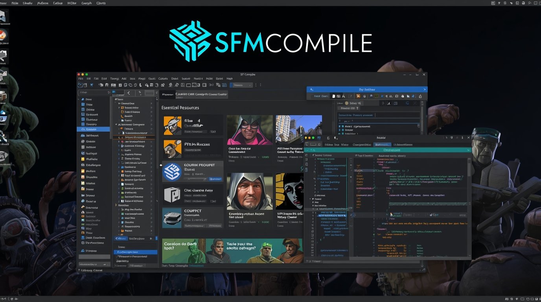This screenshot has width=541, height=302.
Task: Select the orange-outlined row in tree panel
Action: coord(134,137)
